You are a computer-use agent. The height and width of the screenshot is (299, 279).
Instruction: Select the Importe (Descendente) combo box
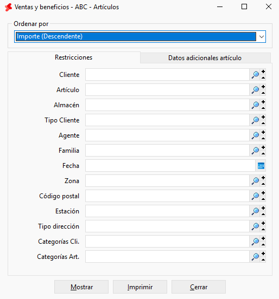(140, 36)
